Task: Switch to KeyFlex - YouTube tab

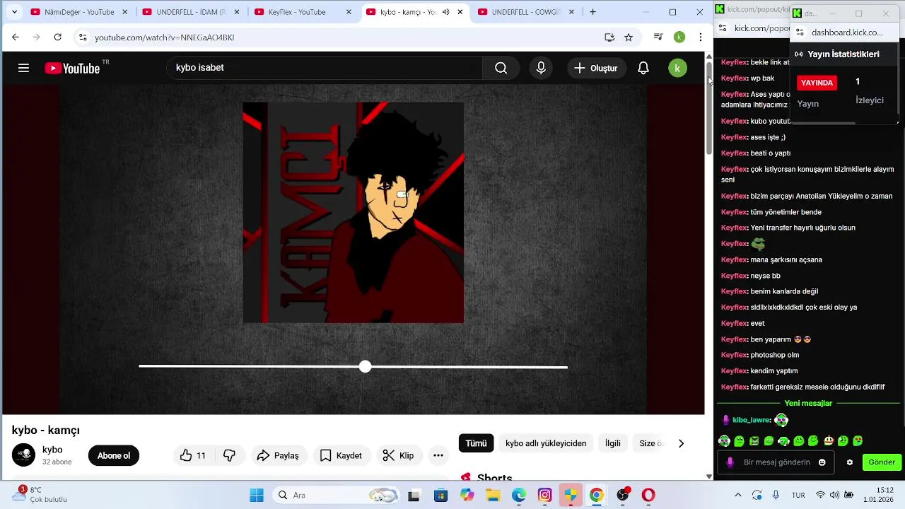Action: click(303, 12)
